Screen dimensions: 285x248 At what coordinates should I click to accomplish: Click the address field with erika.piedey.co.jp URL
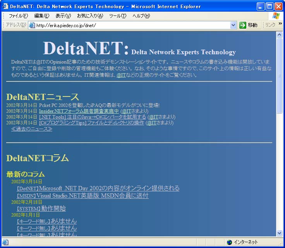click(x=133, y=25)
